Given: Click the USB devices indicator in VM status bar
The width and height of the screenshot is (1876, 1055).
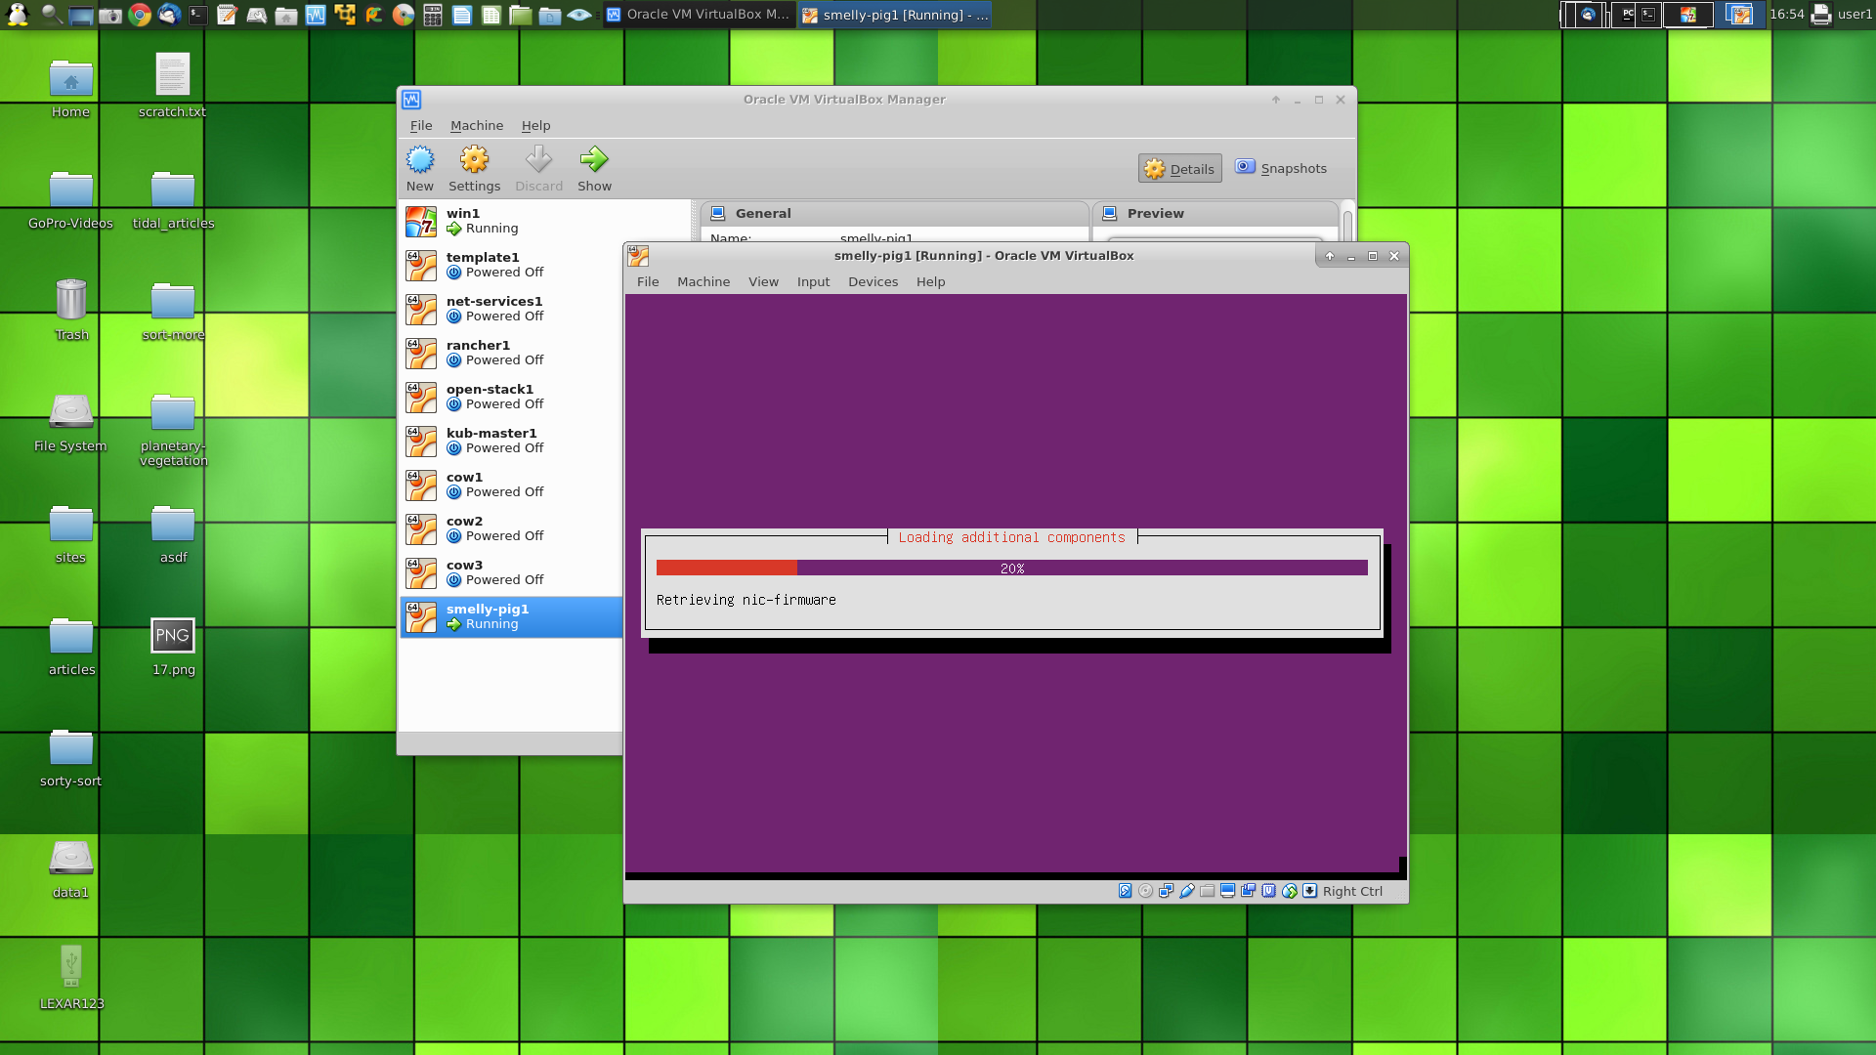Looking at the screenshot, I should pos(1186,891).
